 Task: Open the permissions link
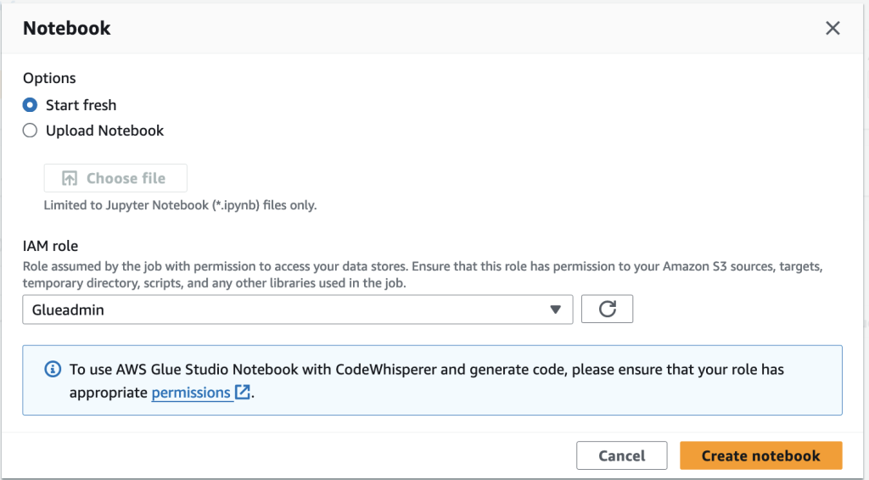[x=191, y=393]
